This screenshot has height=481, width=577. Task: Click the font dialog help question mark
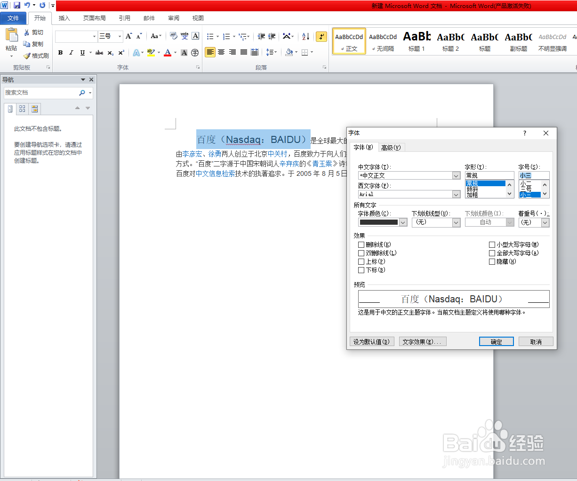click(x=525, y=133)
